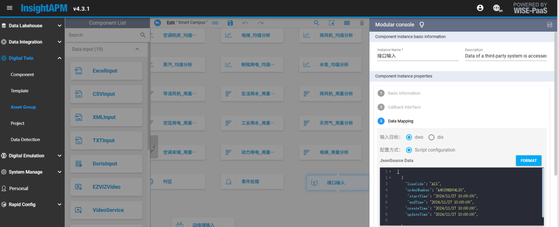Select the dws radio button

point(409,137)
